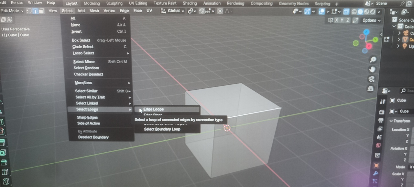This screenshot has width=414, height=187.
Task: Choose Edge Loops submenu entry
Action: (x=167, y=109)
